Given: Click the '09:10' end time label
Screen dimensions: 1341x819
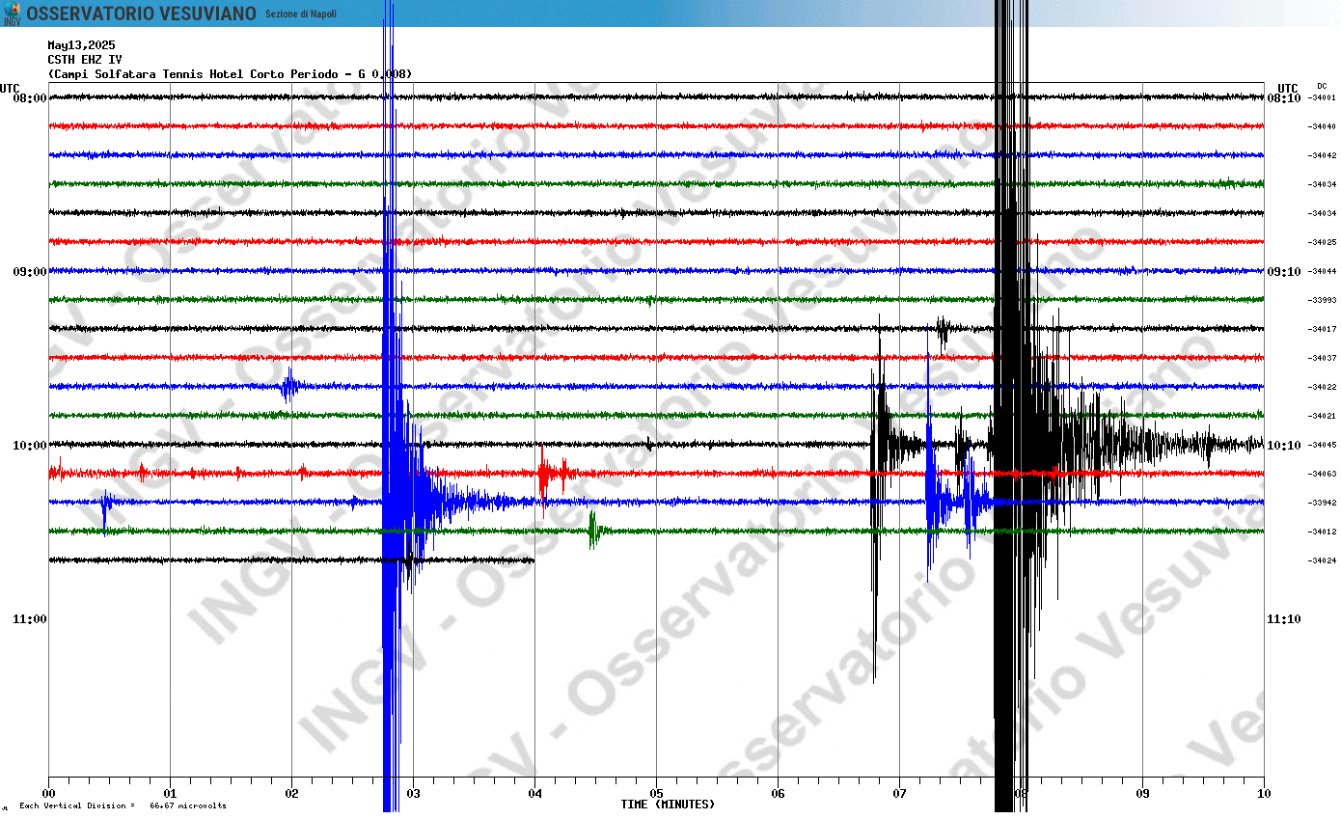Looking at the screenshot, I should (1284, 272).
